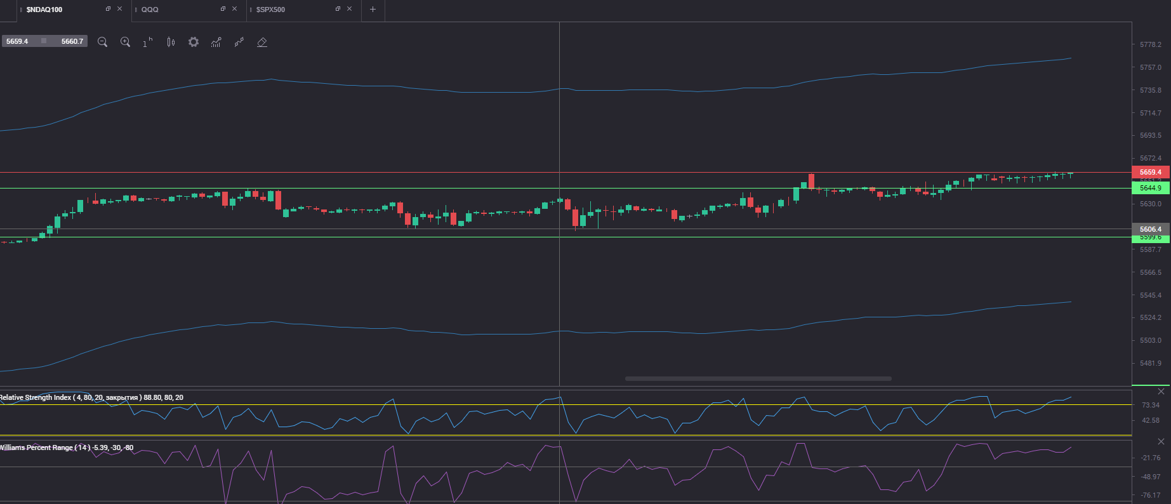This screenshot has width=1171, height=504.
Task: Click the Williams -76.17 axis value
Action: click(1150, 495)
